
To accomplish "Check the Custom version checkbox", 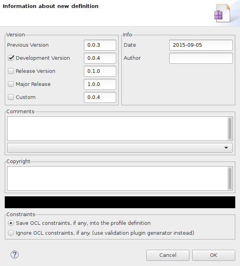I will click(x=11, y=97).
